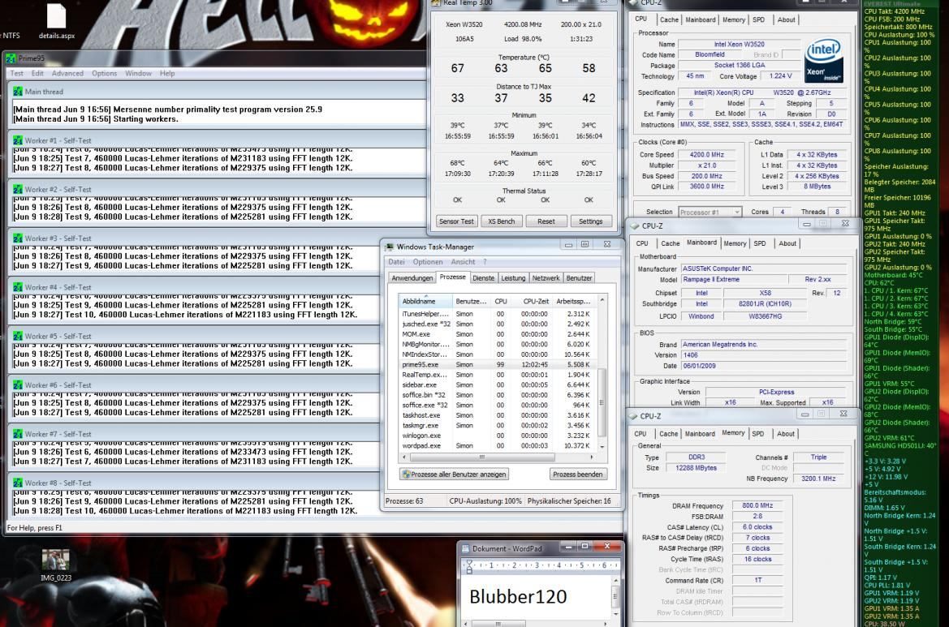949x627 pixels.
Task: Open Datei menu in Task-Manager
Action: pyautogui.click(x=396, y=262)
